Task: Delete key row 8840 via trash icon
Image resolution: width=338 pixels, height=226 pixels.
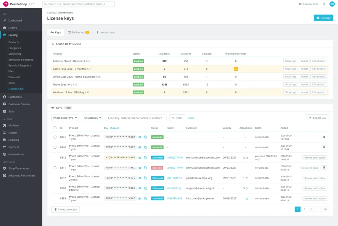Action: point(324,147)
